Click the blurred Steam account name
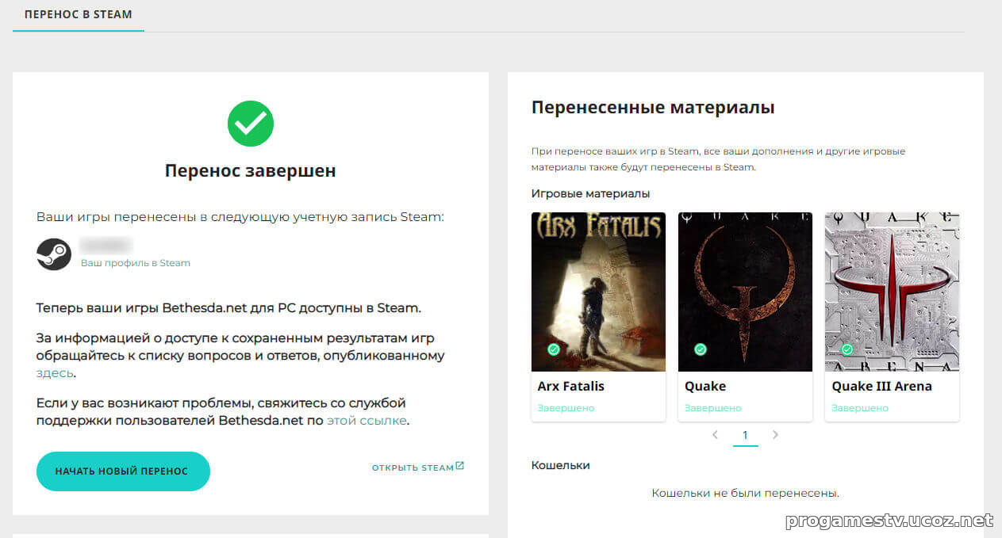This screenshot has height=538, width=1002. [106, 245]
